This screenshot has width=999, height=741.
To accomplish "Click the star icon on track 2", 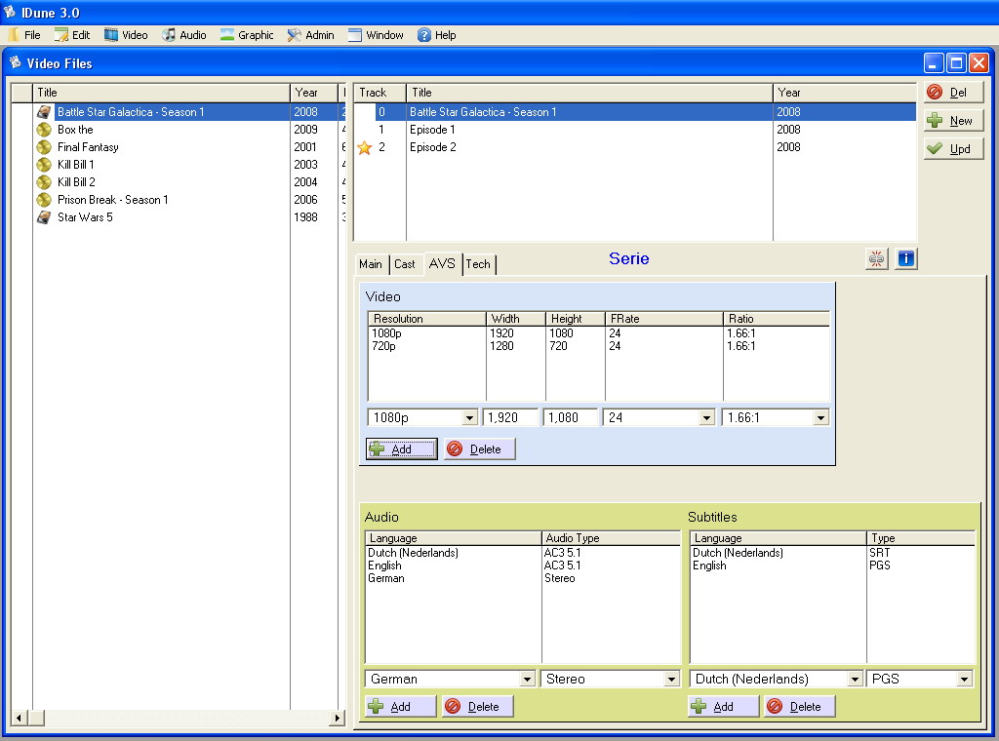I will [365, 147].
